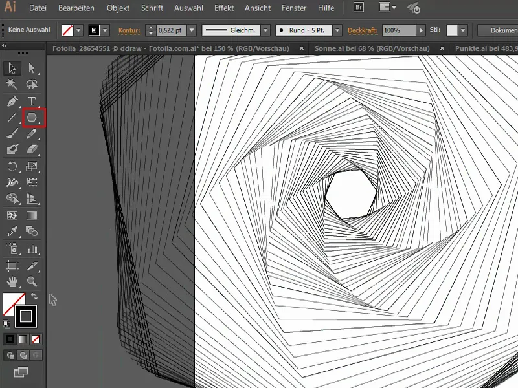
Task: Select the Selection tool
Action: pyautogui.click(x=10, y=67)
